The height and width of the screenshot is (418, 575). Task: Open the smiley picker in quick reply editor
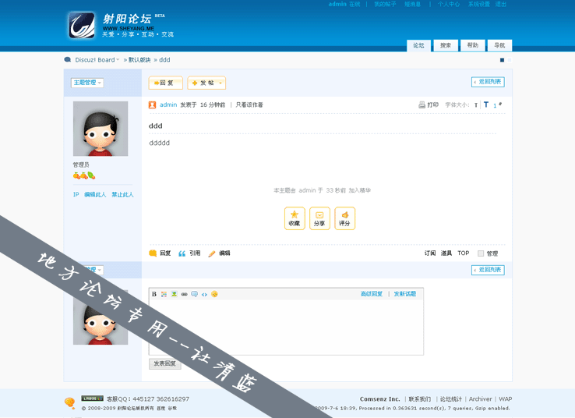click(x=214, y=294)
